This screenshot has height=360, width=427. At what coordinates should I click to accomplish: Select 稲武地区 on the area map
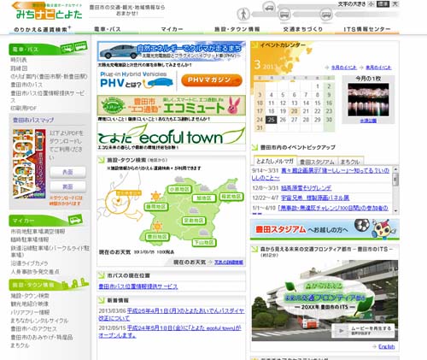(x=231, y=197)
